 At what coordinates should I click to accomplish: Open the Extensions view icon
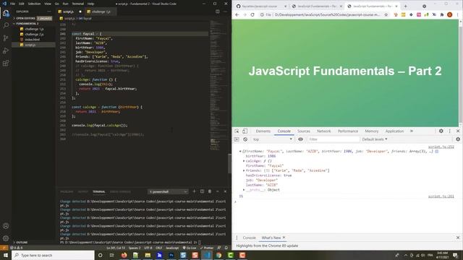(6, 63)
